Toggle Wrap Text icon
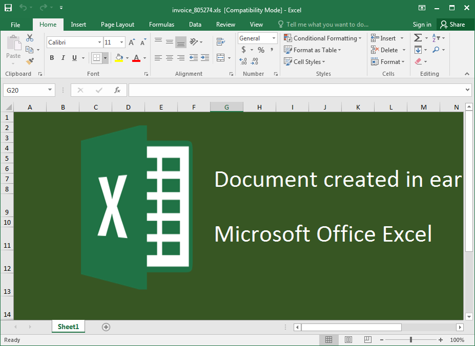Image resolution: width=475 pixels, height=346 pixels. pyautogui.click(x=221, y=41)
